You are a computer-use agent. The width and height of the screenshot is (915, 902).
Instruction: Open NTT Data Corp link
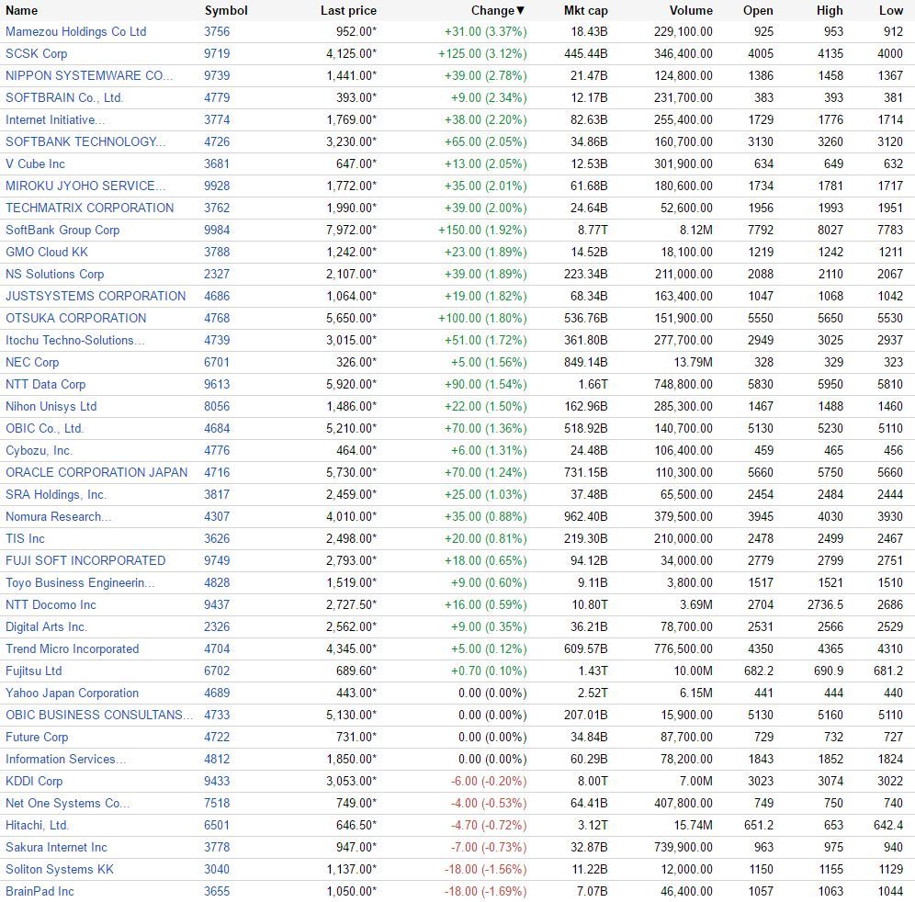[46, 384]
